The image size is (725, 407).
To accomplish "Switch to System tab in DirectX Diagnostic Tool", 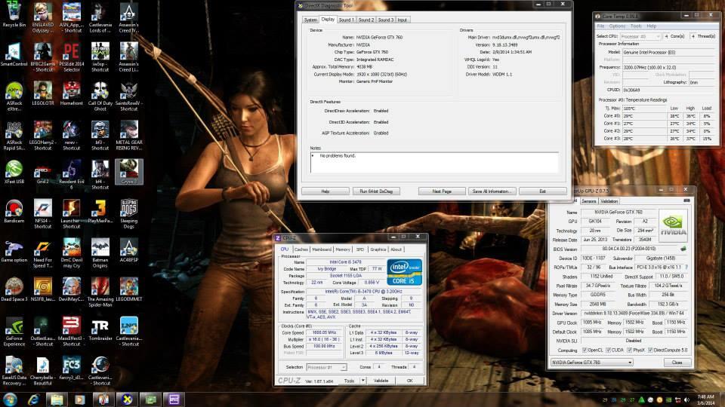I will coord(310,20).
